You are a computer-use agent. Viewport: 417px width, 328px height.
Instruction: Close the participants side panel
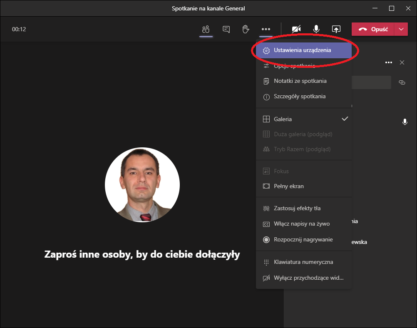coord(402,62)
